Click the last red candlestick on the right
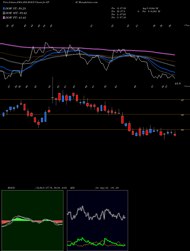 175,135
